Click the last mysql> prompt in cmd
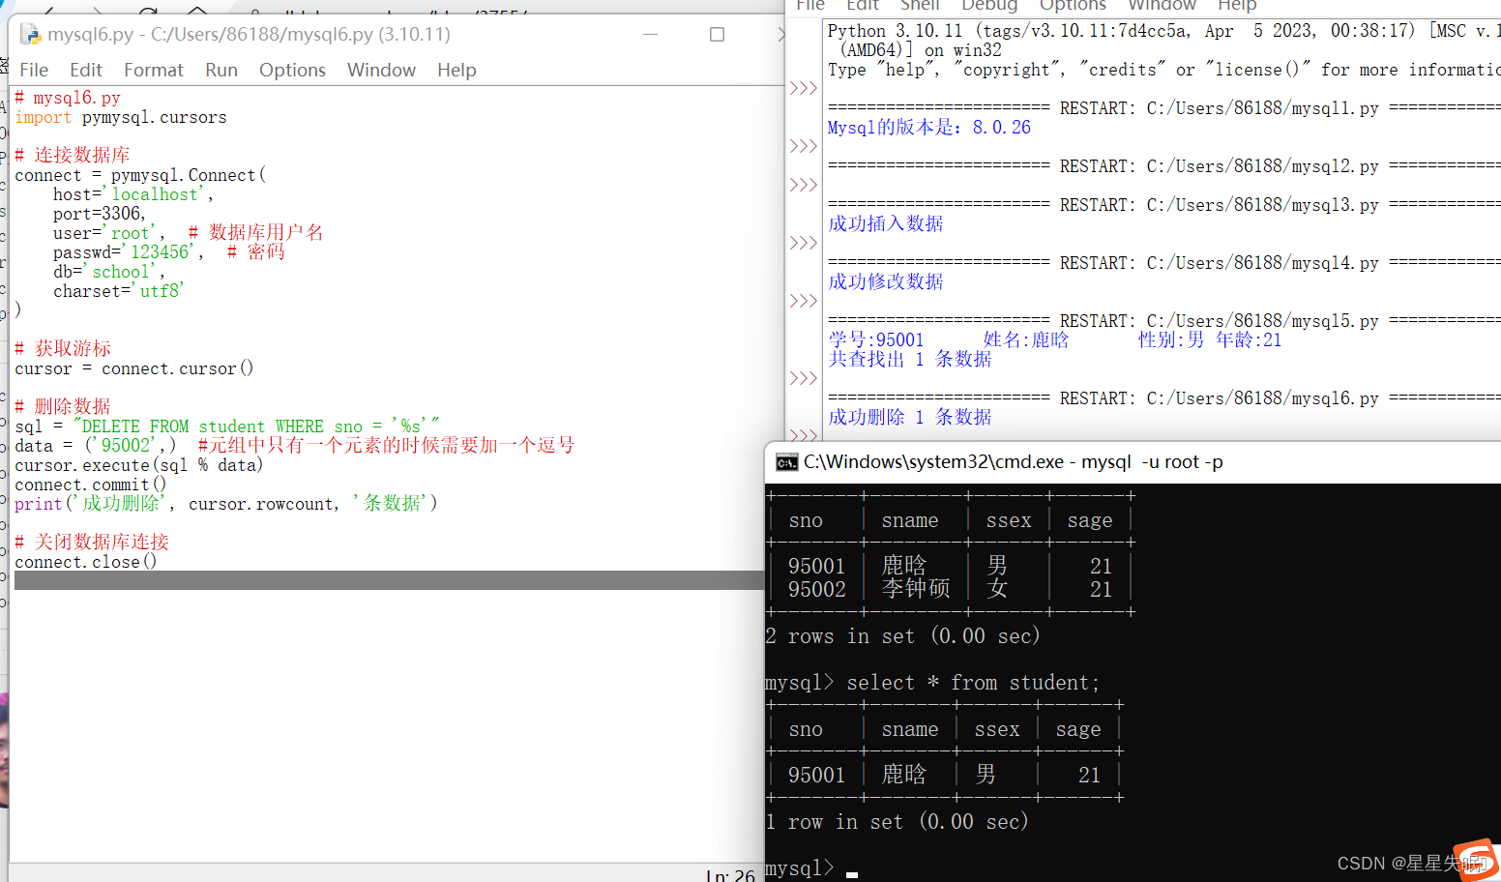Viewport: 1501px width, 882px height. (x=799, y=868)
